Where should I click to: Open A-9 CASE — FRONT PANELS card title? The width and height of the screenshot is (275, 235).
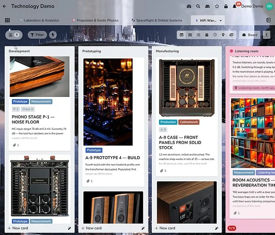[x=180, y=143]
